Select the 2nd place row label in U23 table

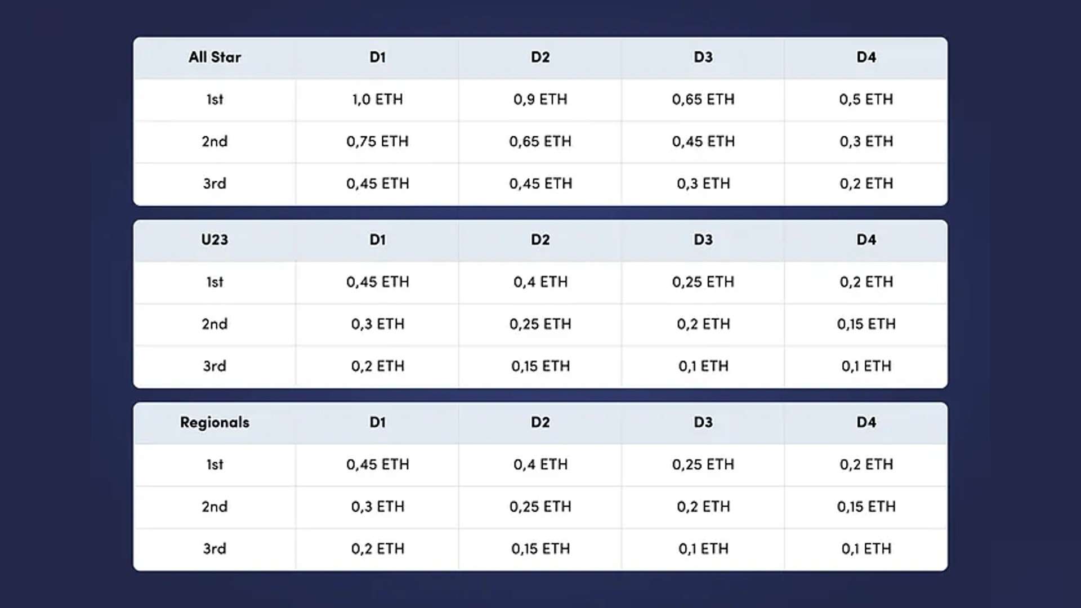point(215,324)
